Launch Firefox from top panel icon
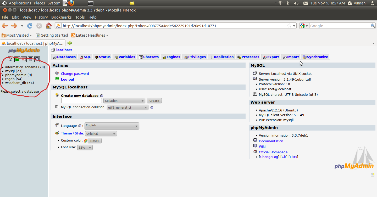The image size is (377, 197). 71,3
